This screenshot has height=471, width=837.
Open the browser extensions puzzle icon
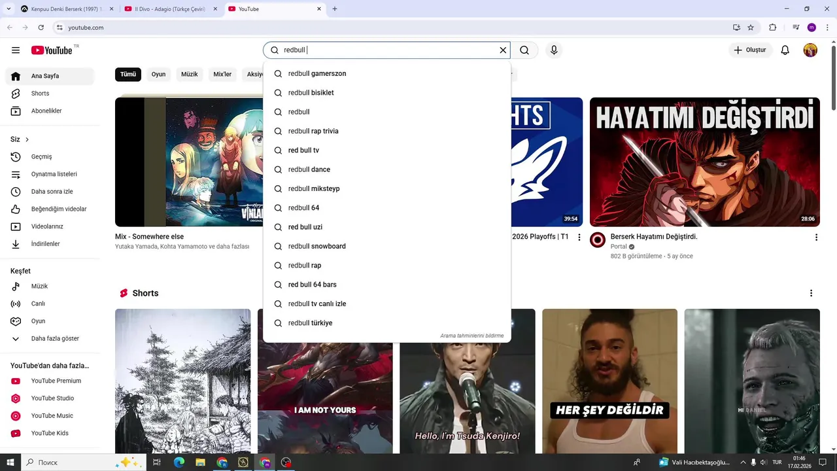(772, 27)
